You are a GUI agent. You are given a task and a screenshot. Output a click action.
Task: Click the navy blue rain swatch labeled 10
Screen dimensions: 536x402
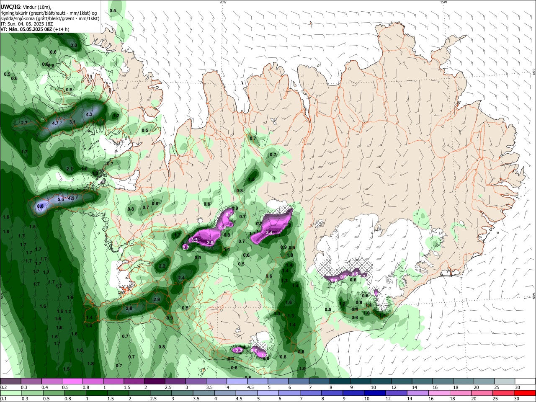(374, 393)
